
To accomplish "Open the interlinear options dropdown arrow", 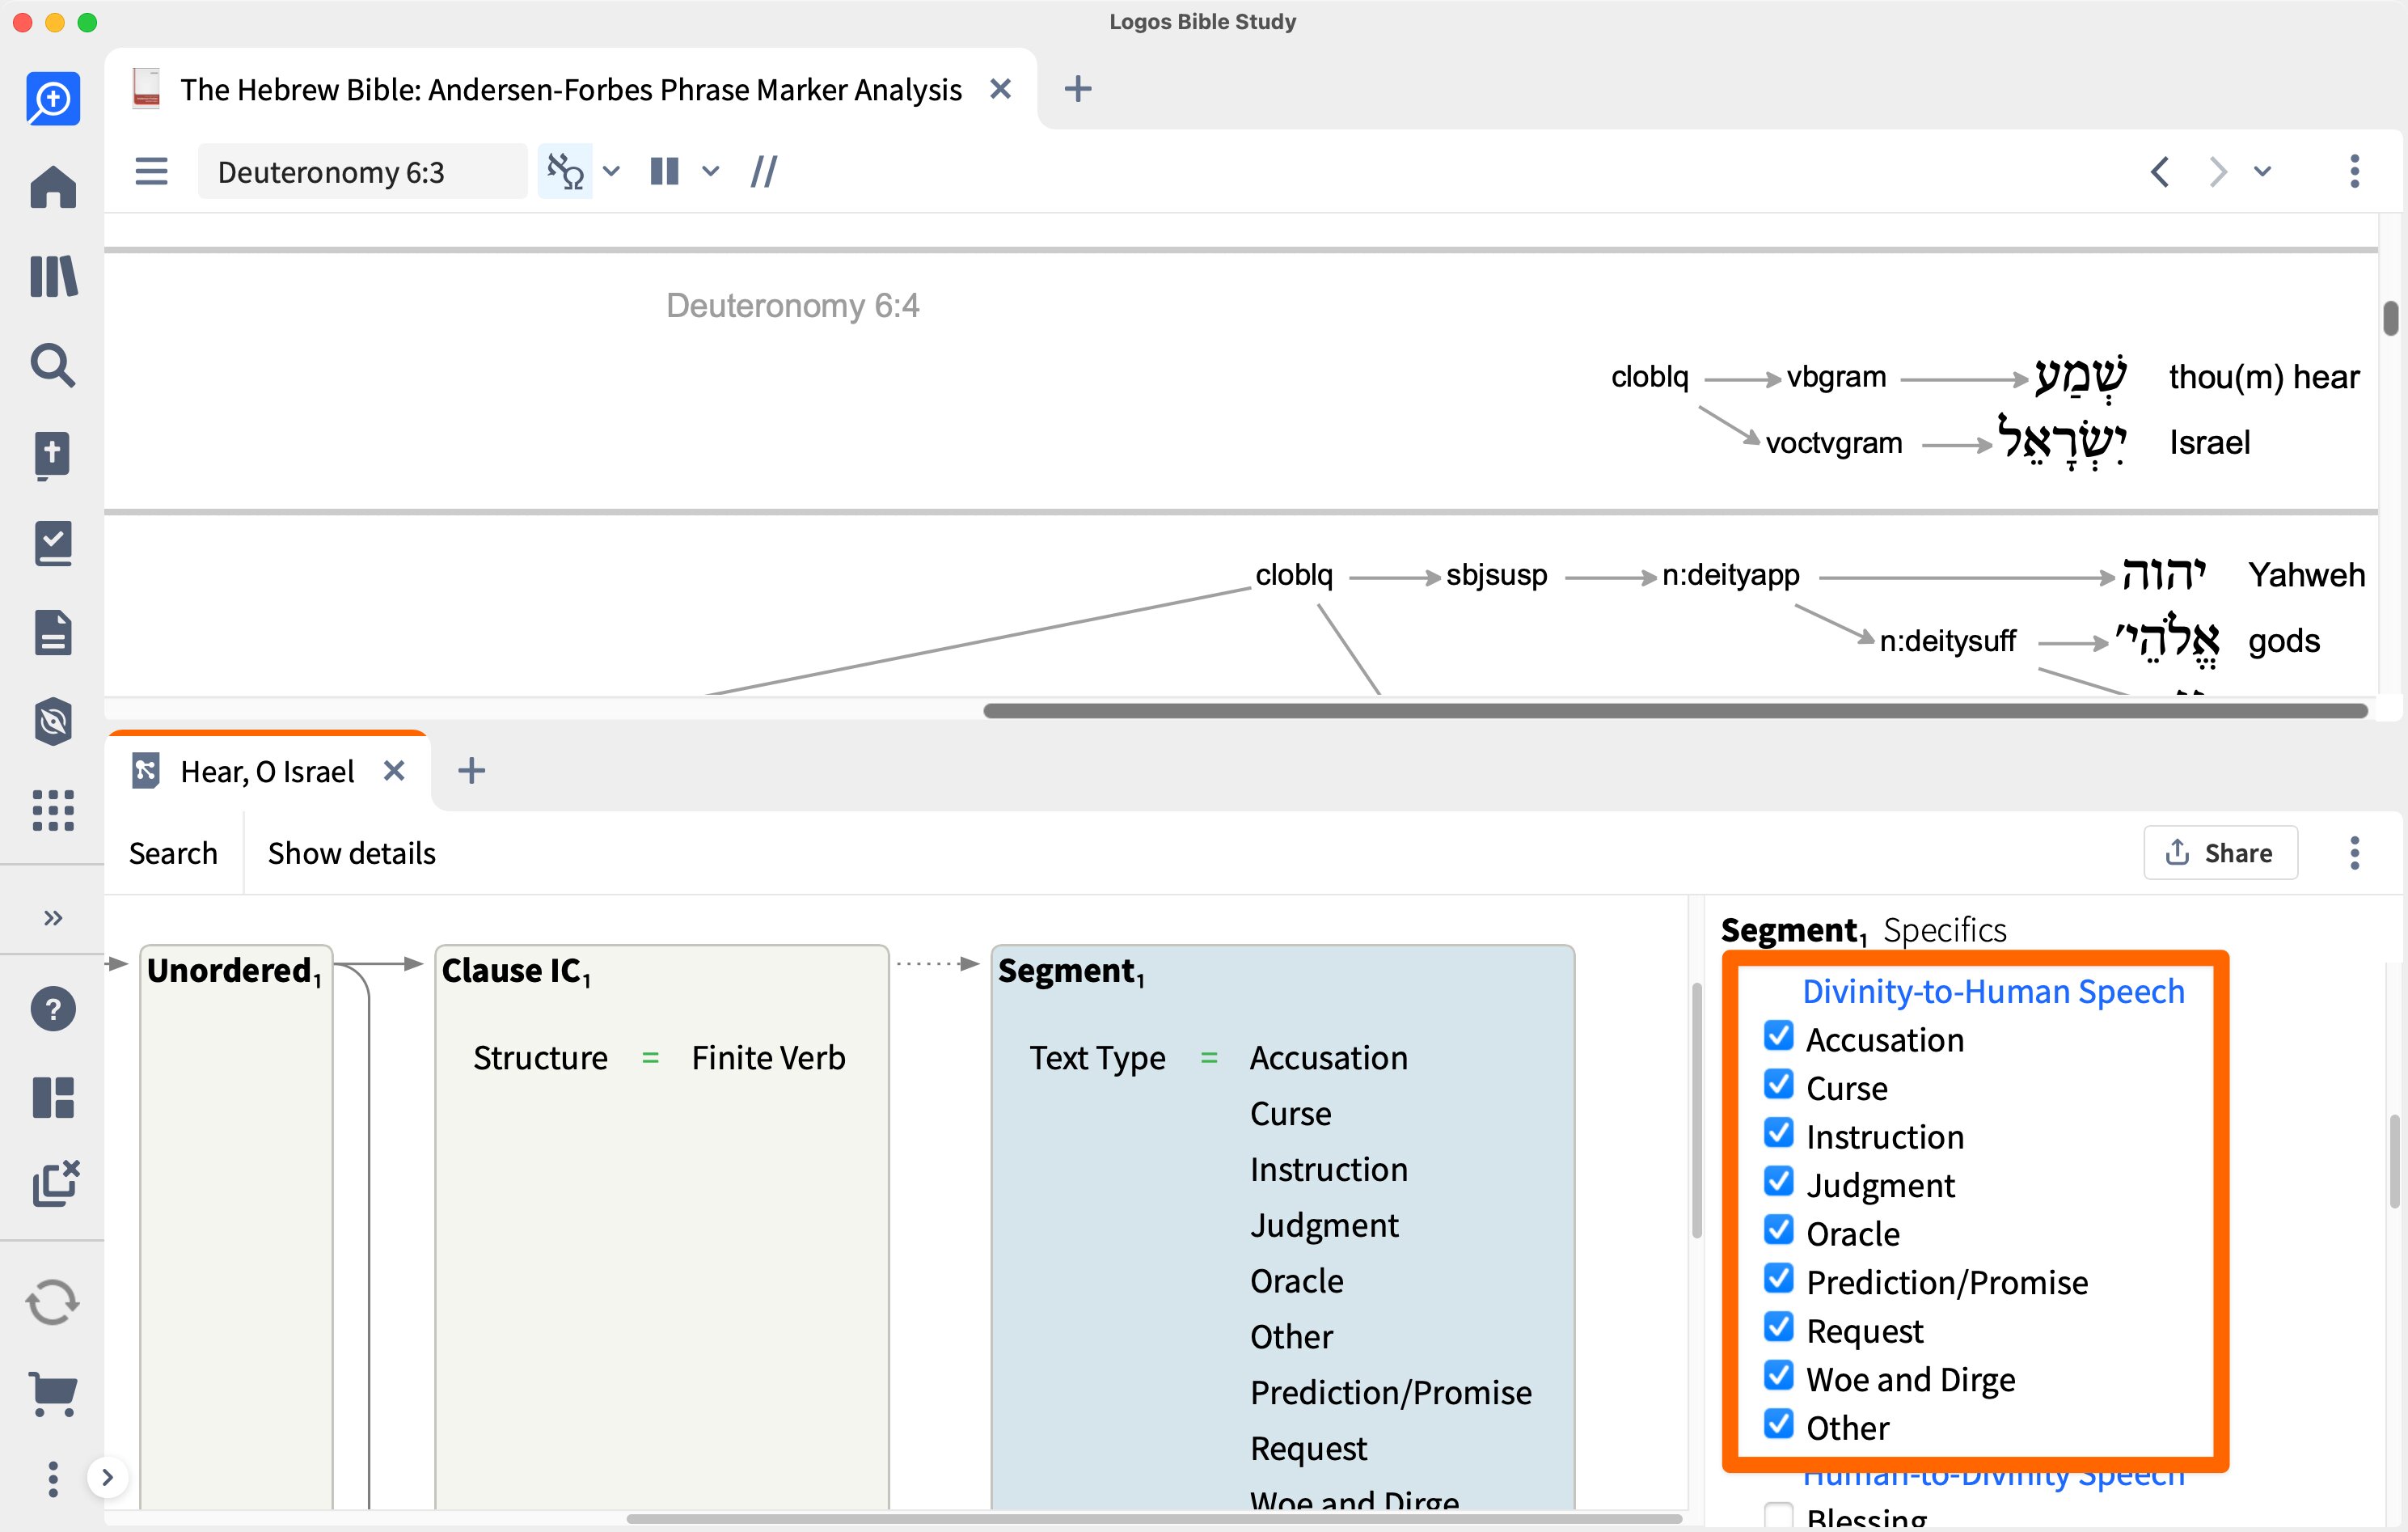I will pyautogui.click(x=611, y=171).
